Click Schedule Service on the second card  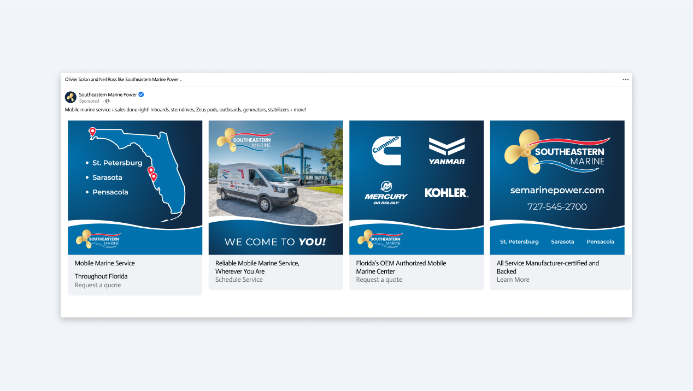[239, 280]
